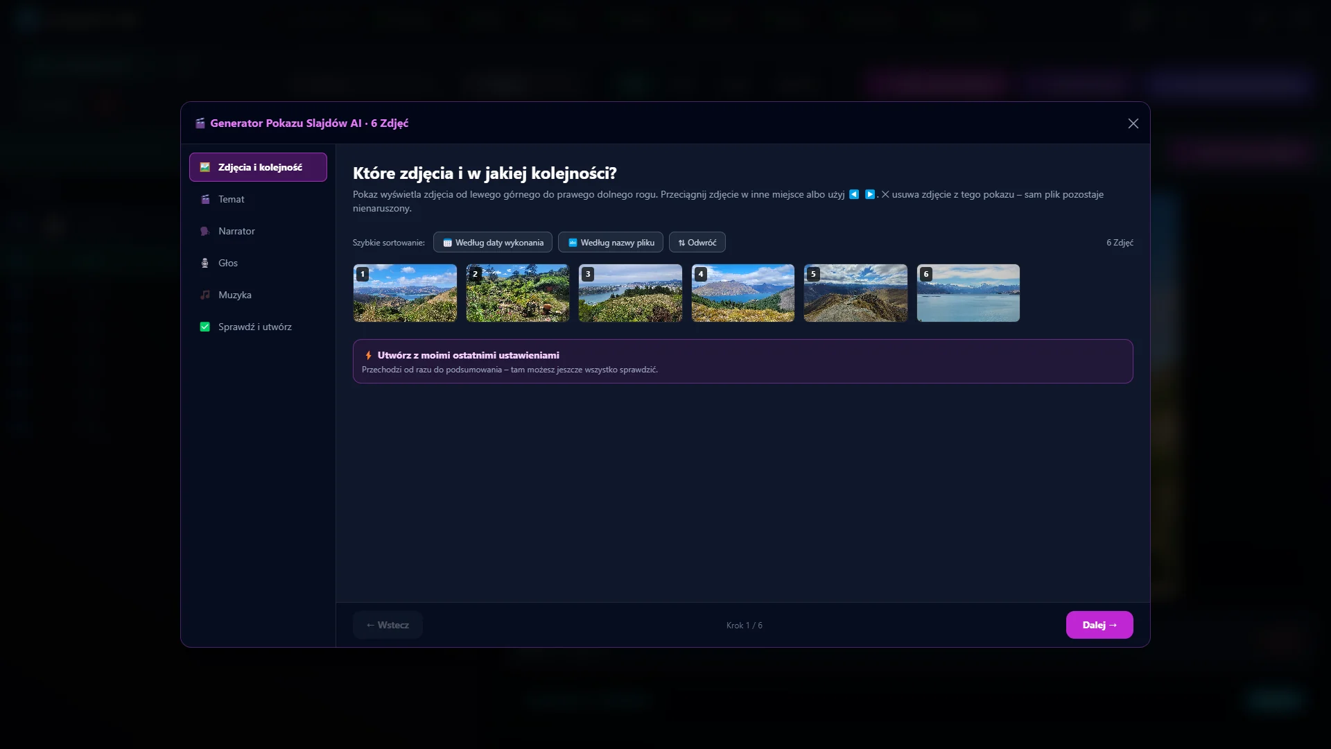Image resolution: width=1331 pixels, height=749 pixels.
Task: Click the disabled Wstecz button
Action: tap(388, 625)
